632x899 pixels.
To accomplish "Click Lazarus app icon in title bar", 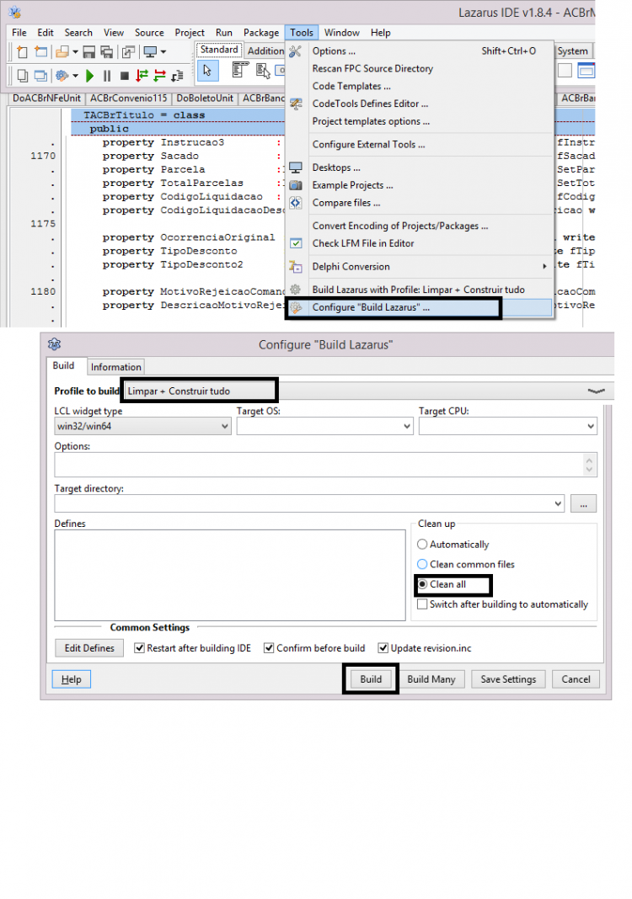I will pos(15,12).
